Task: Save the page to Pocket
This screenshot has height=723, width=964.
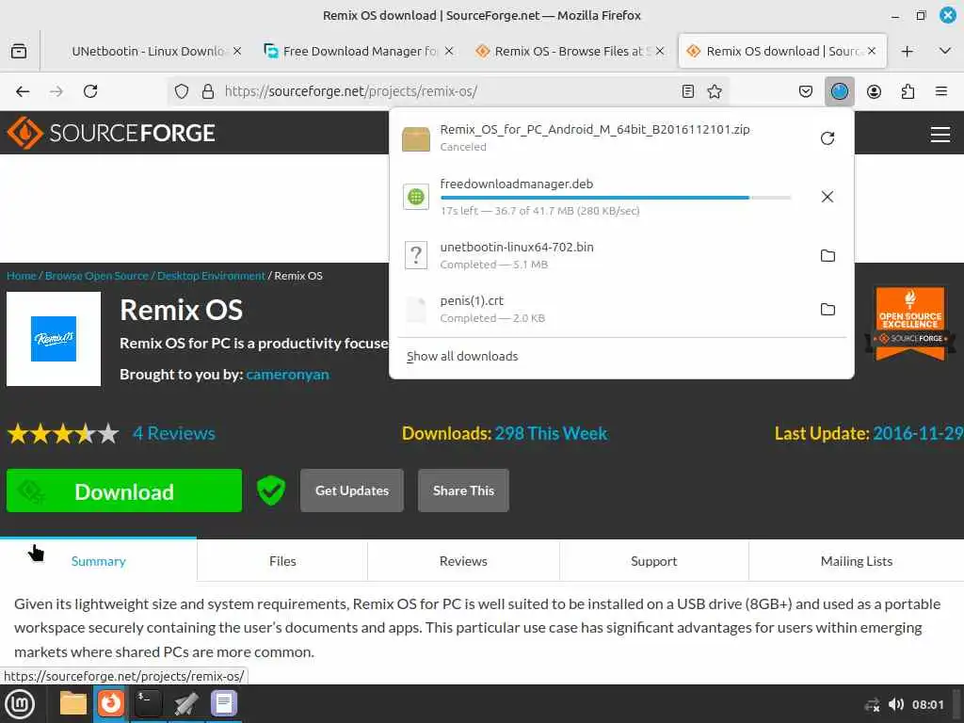Action: 806,91
